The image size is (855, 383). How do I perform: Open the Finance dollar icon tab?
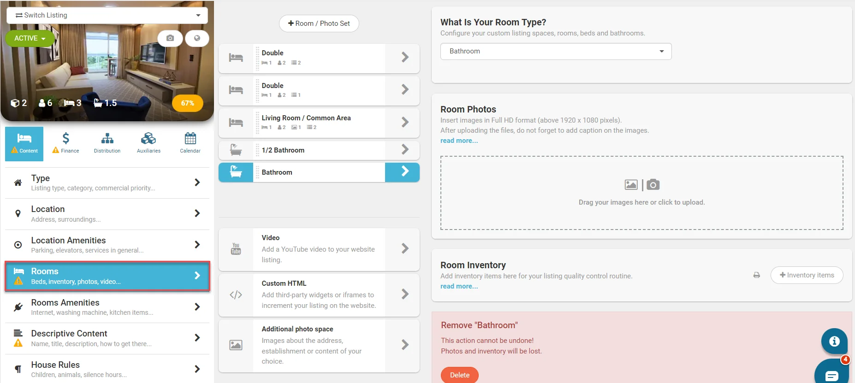(x=66, y=143)
